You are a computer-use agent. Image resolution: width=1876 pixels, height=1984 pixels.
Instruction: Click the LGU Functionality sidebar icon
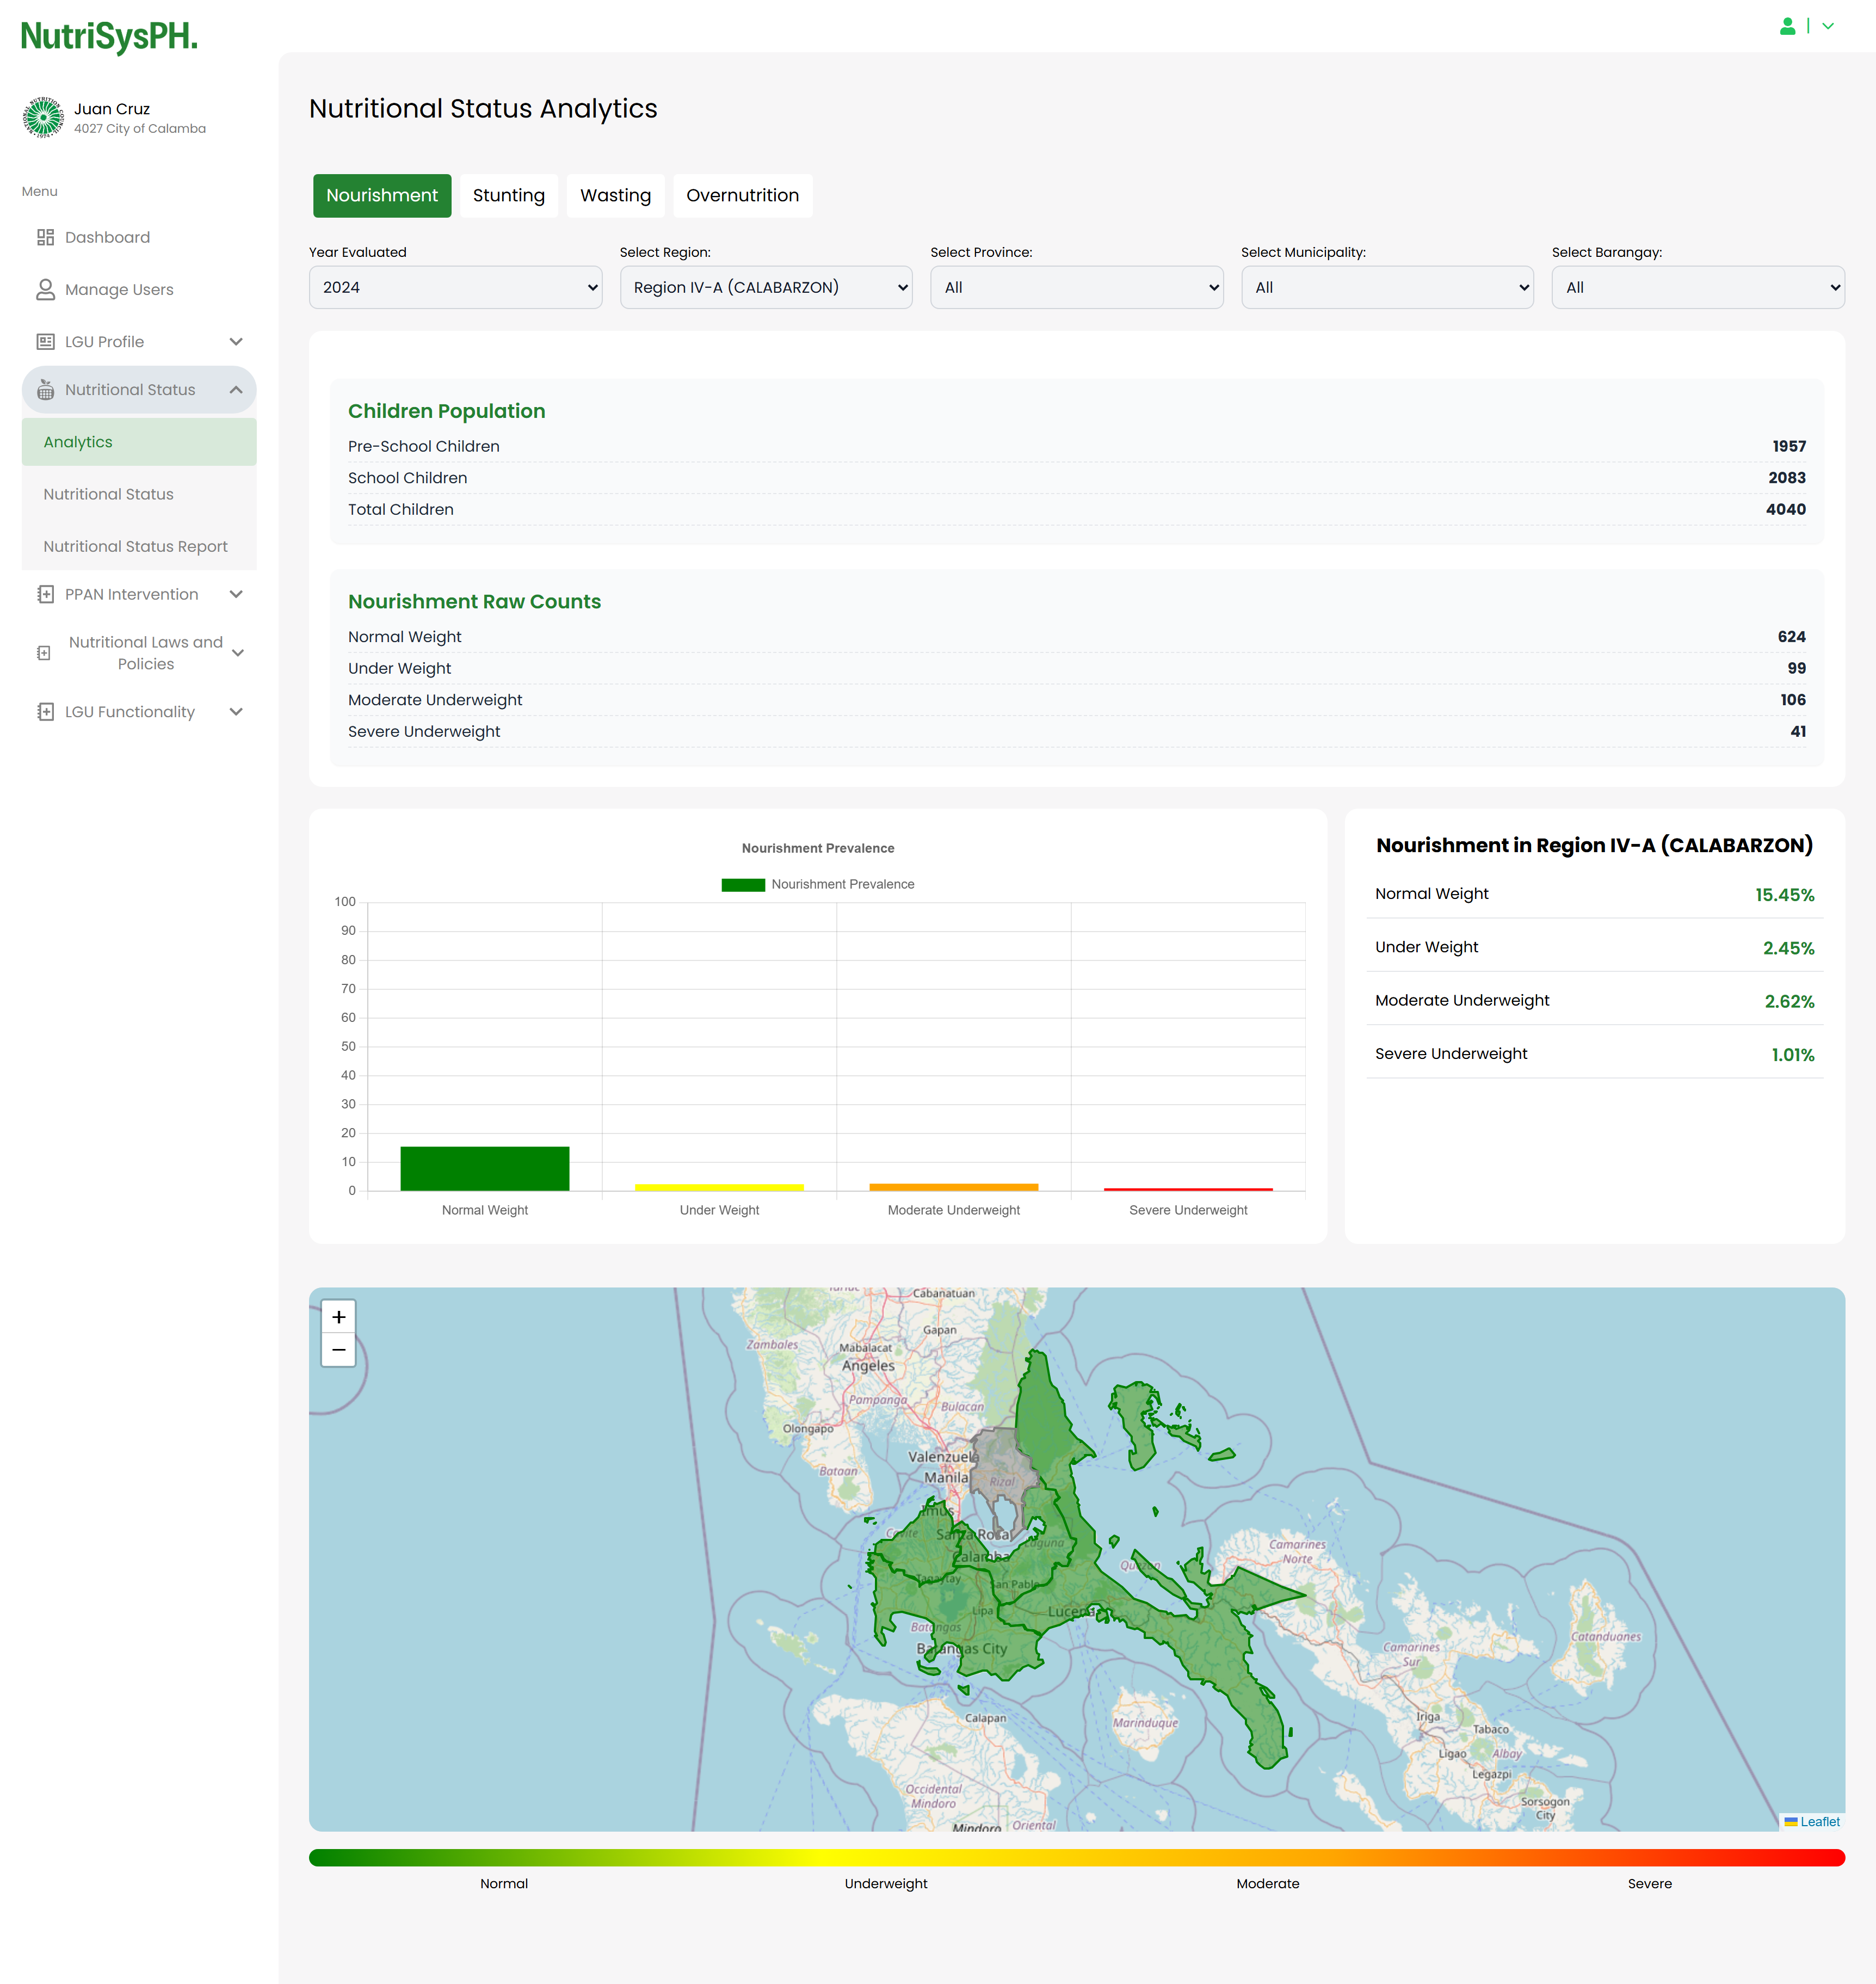coord(45,712)
